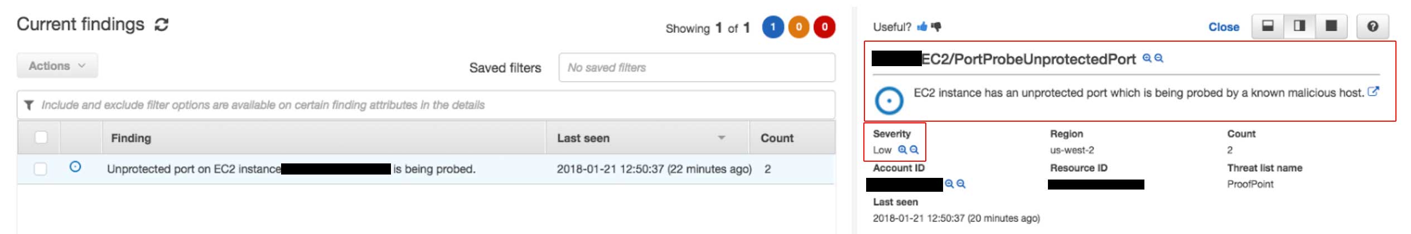This screenshot has height=234, width=1411.
Task: Sort by Last seen column arrow
Action: (x=721, y=137)
